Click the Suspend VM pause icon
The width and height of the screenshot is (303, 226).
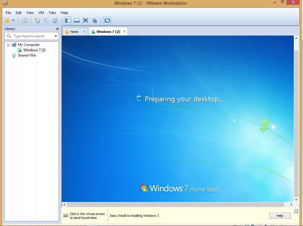(7, 20)
